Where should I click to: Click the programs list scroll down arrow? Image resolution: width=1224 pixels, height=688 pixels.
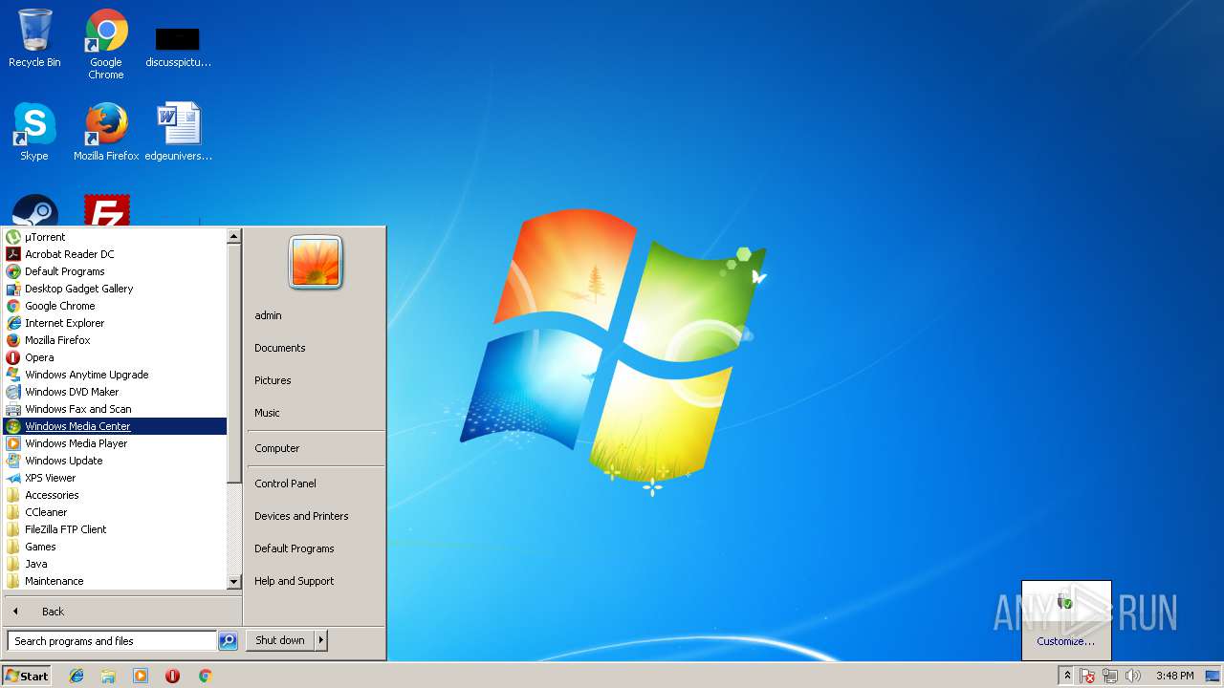[234, 581]
